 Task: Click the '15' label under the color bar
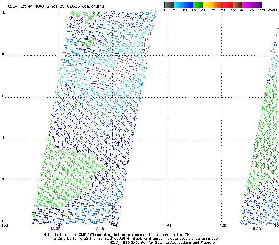point(193,10)
